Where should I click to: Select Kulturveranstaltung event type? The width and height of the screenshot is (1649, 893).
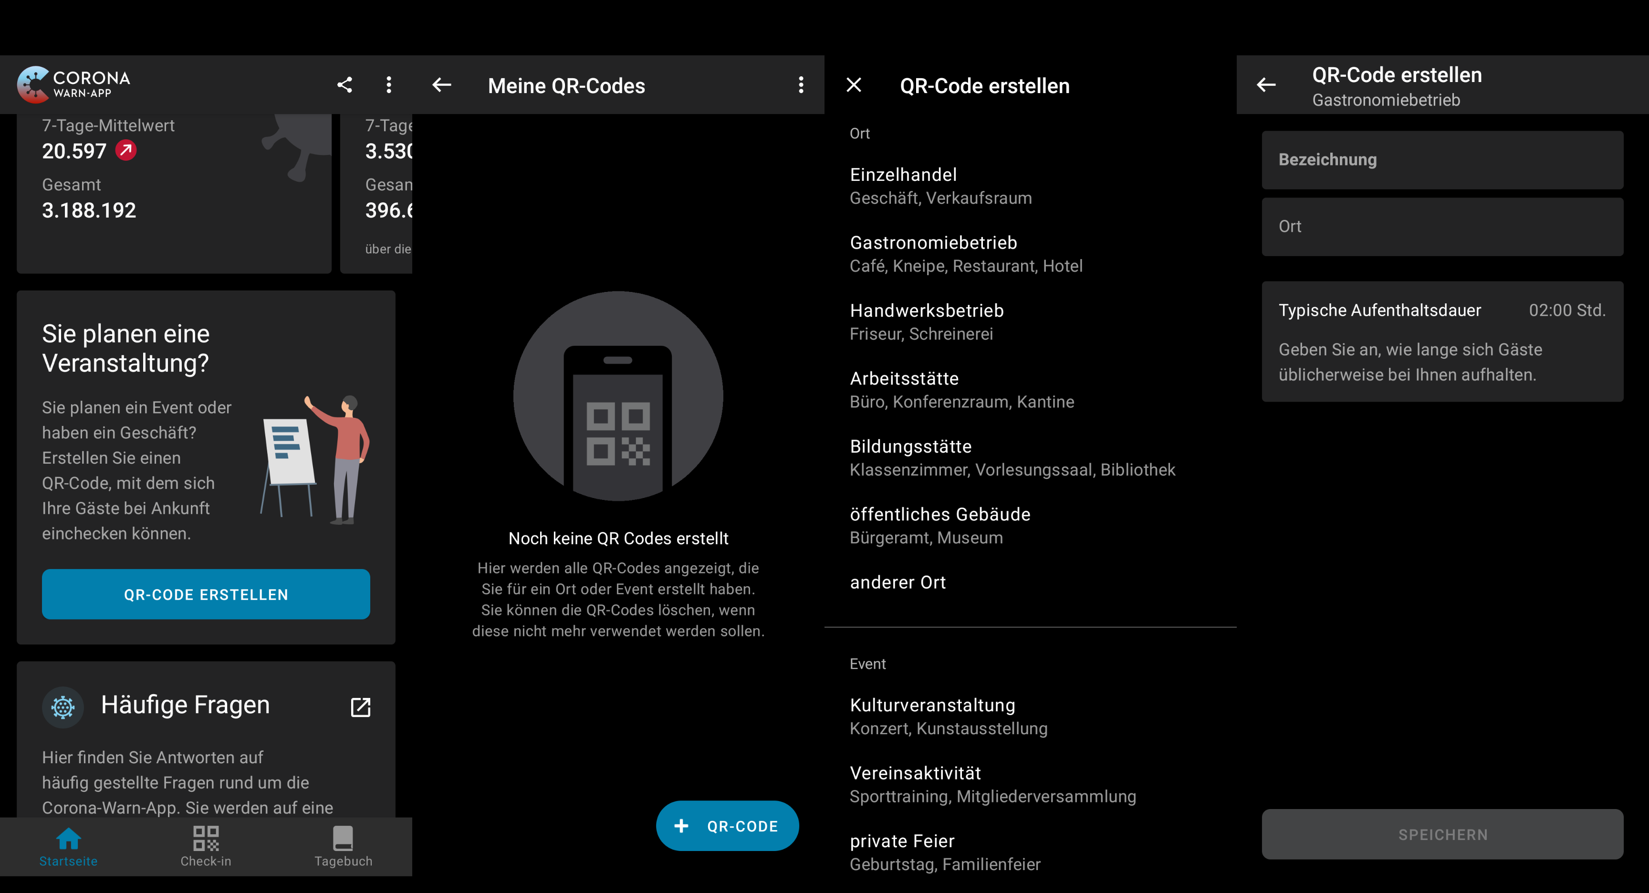point(1030,716)
